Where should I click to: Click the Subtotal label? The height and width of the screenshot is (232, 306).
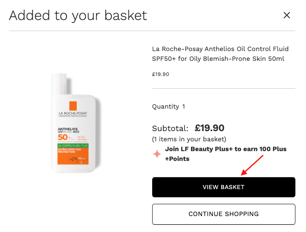click(170, 128)
